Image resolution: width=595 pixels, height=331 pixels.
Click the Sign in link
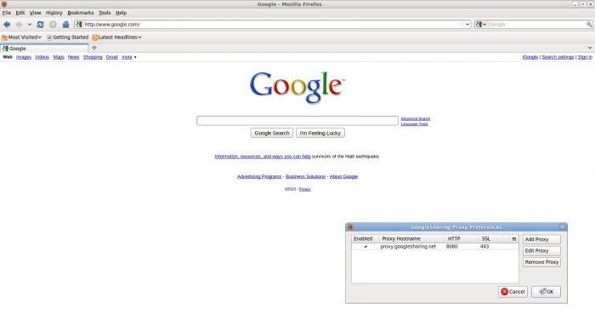tap(585, 57)
